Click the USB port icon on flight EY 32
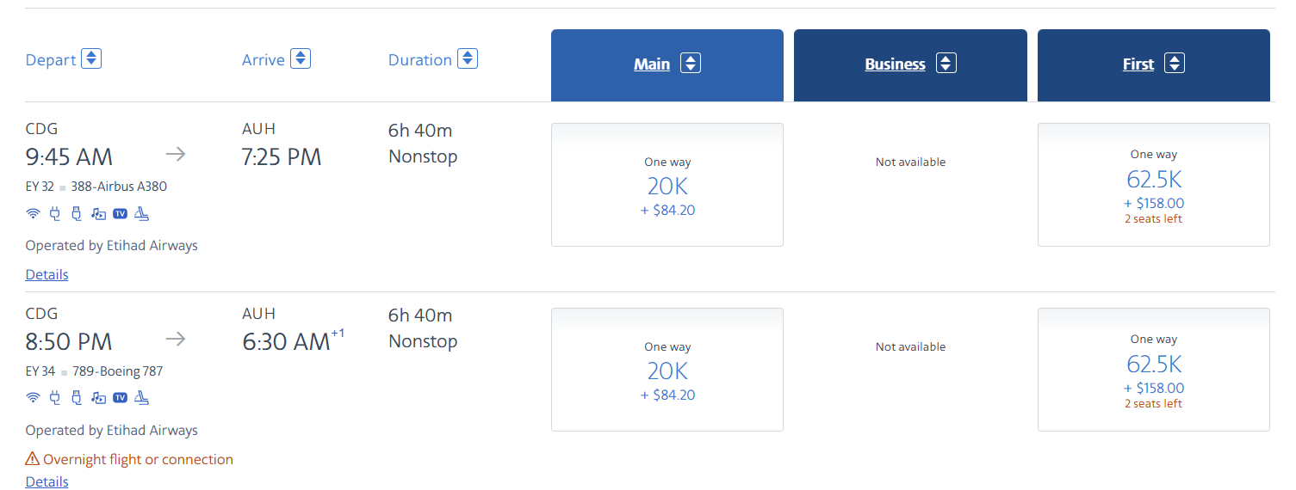This screenshot has width=1296, height=490. (x=76, y=213)
